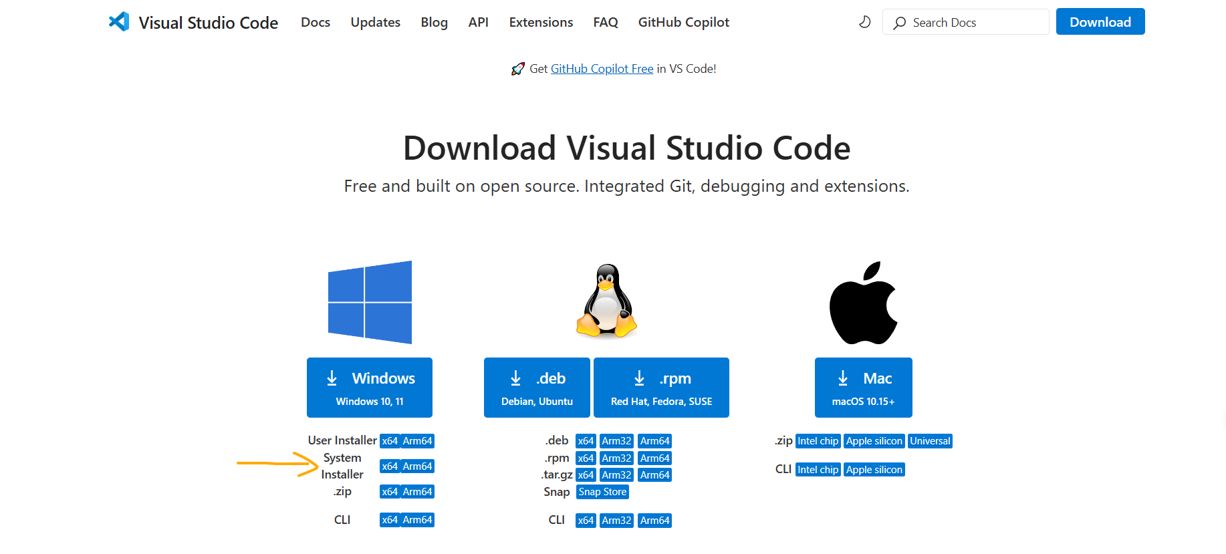1226x554 pixels.
Task: Click the Linux Tux penguin image
Action: pos(606,300)
